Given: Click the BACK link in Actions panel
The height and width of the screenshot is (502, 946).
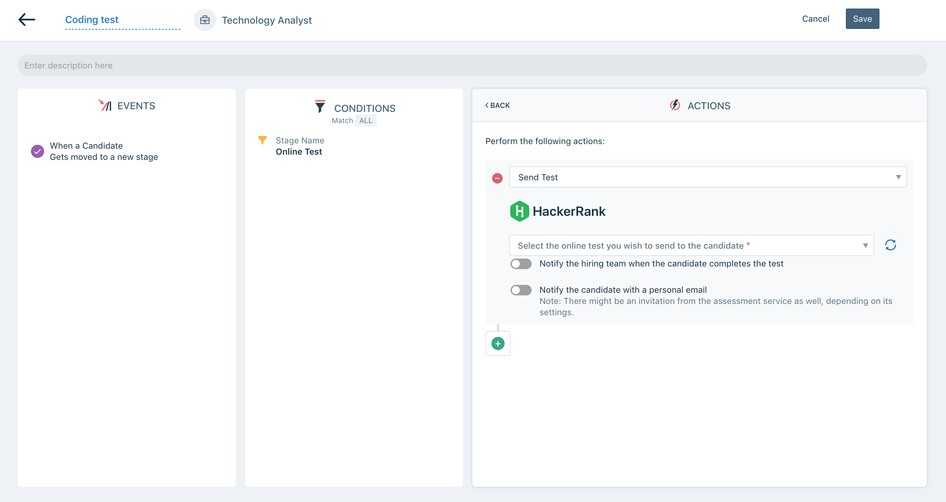Looking at the screenshot, I should [497, 105].
